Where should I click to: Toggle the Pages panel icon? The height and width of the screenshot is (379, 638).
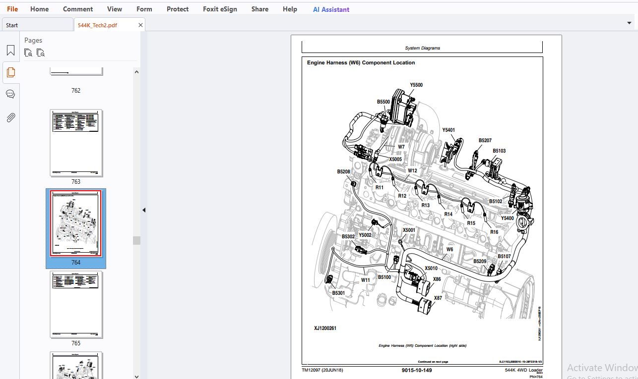point(10,72)
